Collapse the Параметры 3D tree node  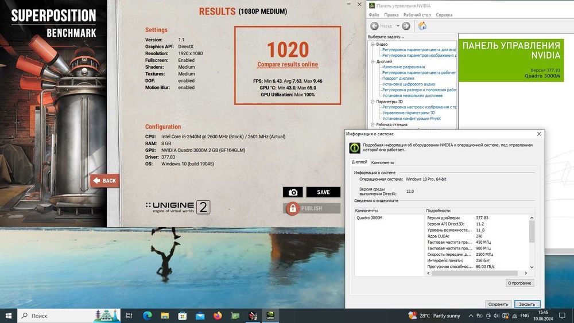coord(373,102)
